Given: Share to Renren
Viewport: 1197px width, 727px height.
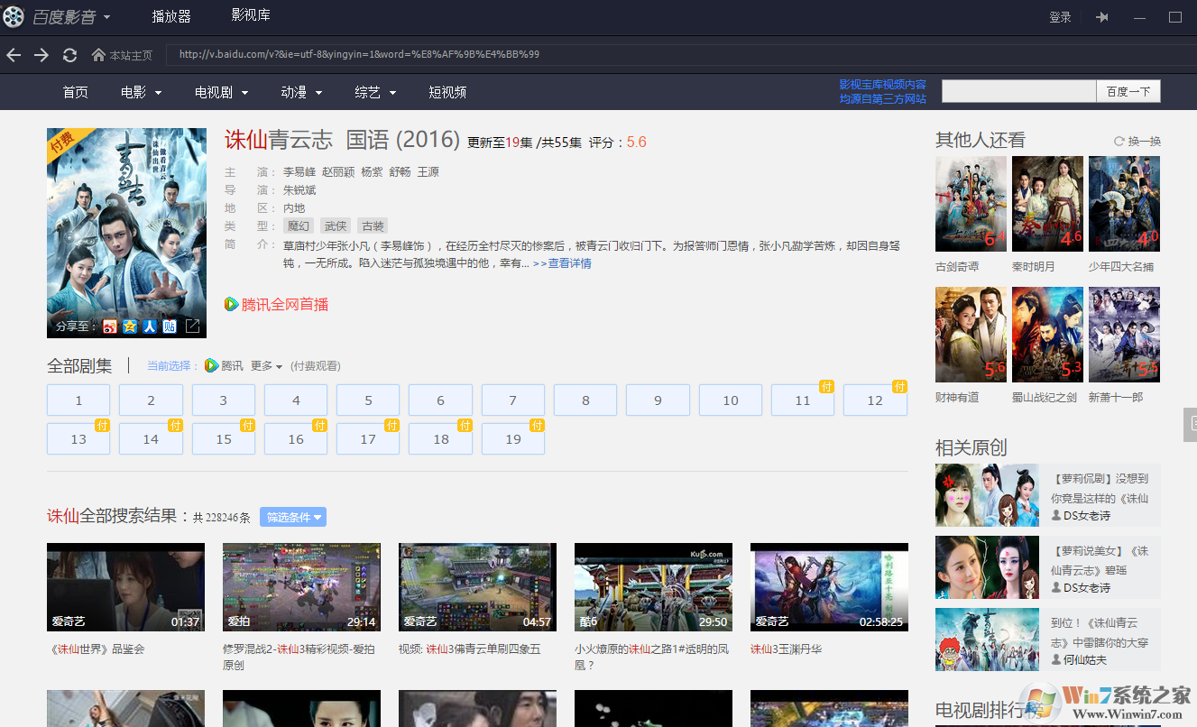Looking at the screenshot, I should pos(150,326).
